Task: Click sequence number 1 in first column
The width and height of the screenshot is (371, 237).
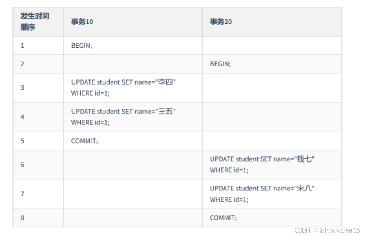Action: tap(22, 46)
